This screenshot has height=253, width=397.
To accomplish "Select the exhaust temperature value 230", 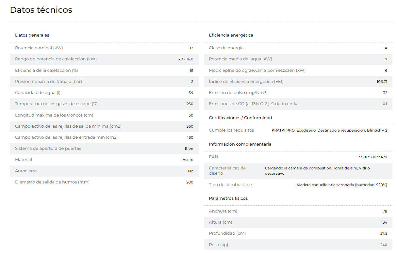I will pyautogui.click(x=190, y=104).
